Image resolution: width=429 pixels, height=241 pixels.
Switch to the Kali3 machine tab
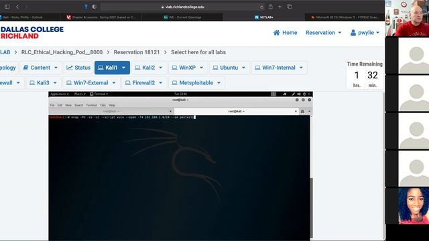pyautogui.click(x=43, y=83)
